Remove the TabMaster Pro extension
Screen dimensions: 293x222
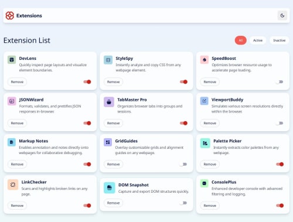[113, 123]
